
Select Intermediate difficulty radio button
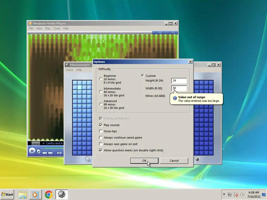[x=101, y=92]
